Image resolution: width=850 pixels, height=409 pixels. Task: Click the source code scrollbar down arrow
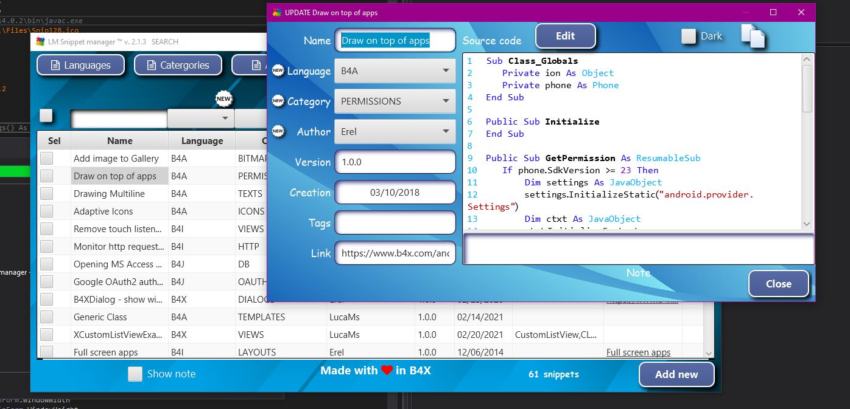point(807,224)
